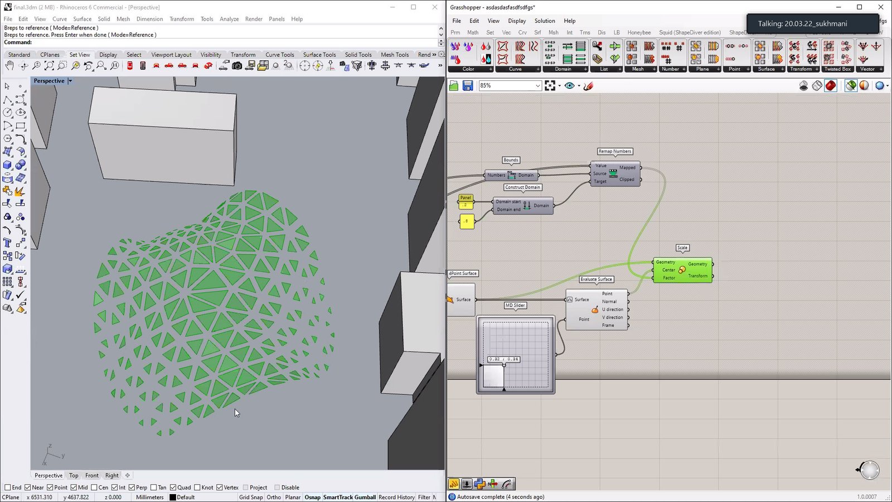
Task: Open the Solution menu in Grasshopper
Action: (544, 21)
